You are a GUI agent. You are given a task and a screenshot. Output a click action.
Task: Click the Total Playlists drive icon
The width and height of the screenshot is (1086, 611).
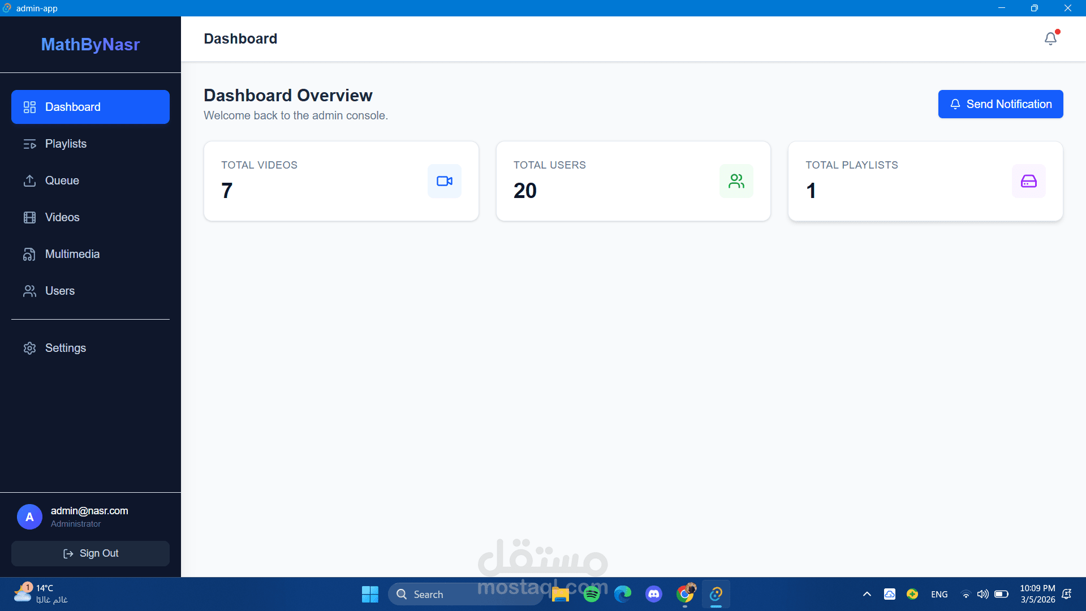[1028, 181]
